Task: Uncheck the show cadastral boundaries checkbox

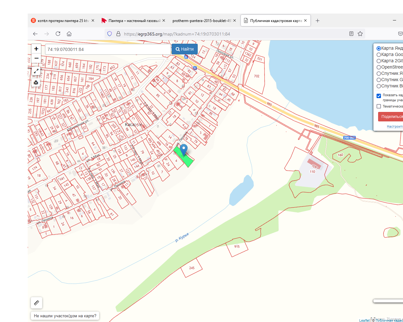Action: 379,96
